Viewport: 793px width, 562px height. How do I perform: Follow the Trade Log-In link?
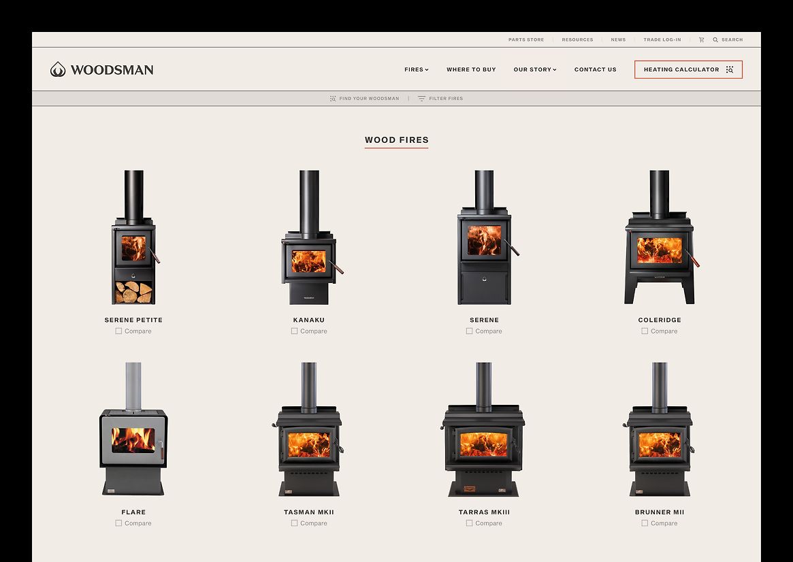(662, 40)
